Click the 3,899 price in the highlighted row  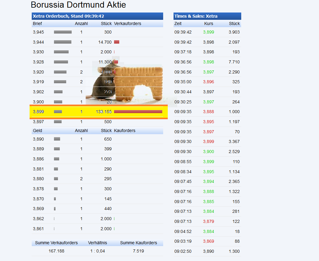coord(38,112)
